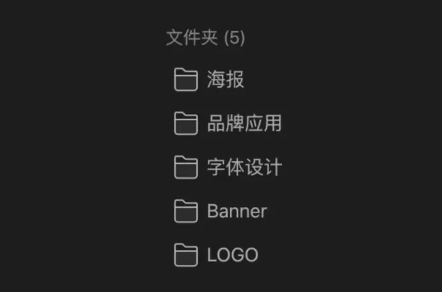Click the folder icon beside 品牌应用
The height and width of the screenshot is (292, 442).
coord(186,123)
